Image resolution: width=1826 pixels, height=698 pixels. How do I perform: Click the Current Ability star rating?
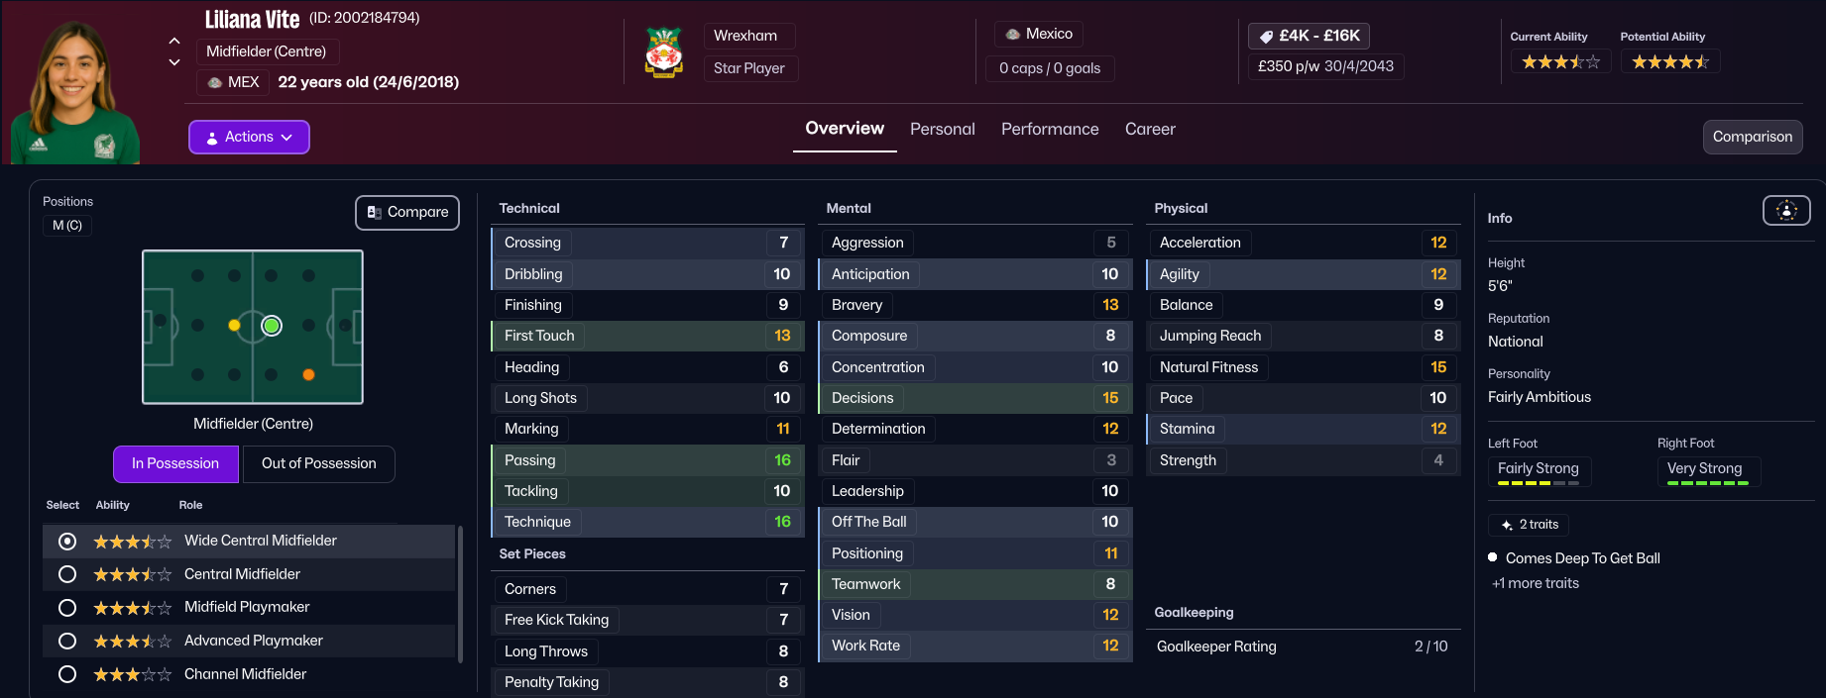[x=1560, y=62]
